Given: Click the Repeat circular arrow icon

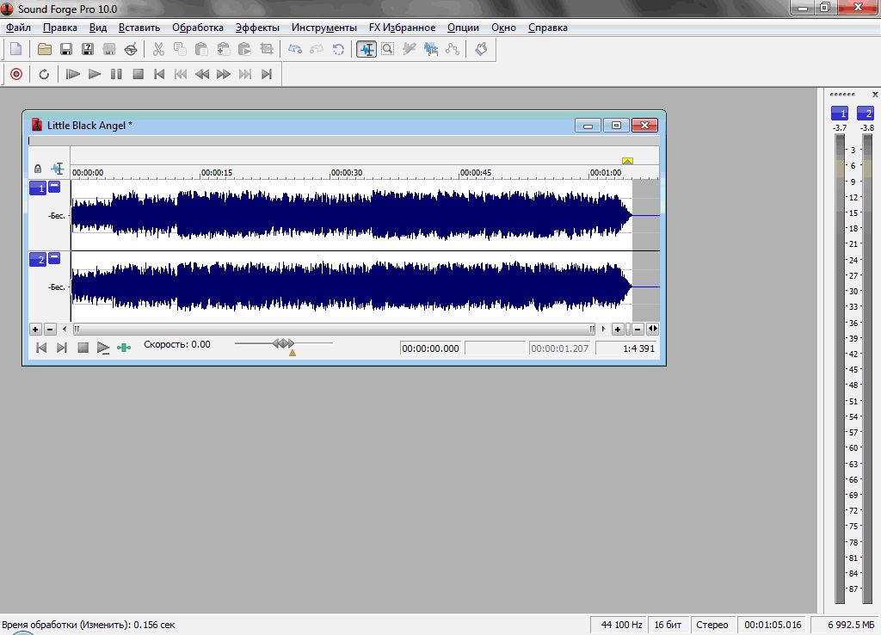Looking at the screenshot, I should (x=338, y=49).
